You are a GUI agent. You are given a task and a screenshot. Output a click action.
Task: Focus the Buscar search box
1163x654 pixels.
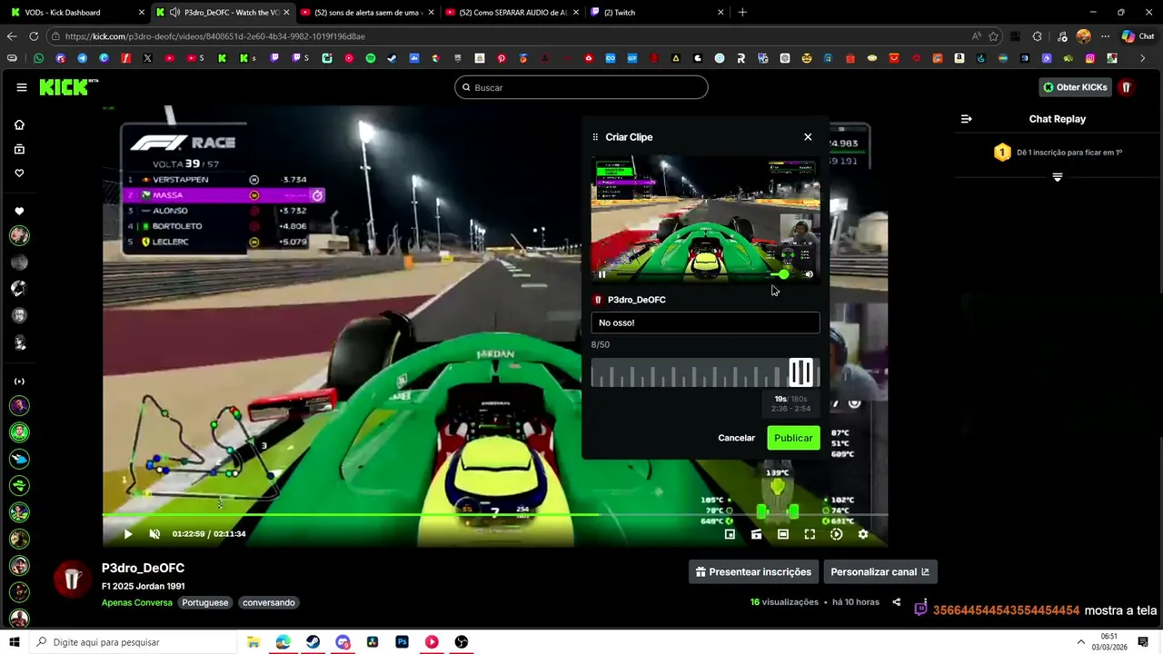coord(581,87)
